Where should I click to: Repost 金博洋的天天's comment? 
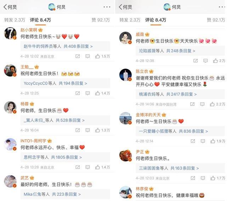193,141
